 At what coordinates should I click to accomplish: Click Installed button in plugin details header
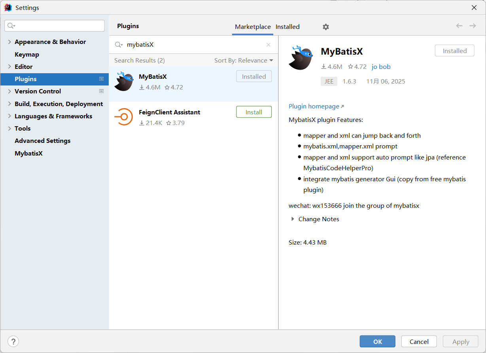pos(455,51)
